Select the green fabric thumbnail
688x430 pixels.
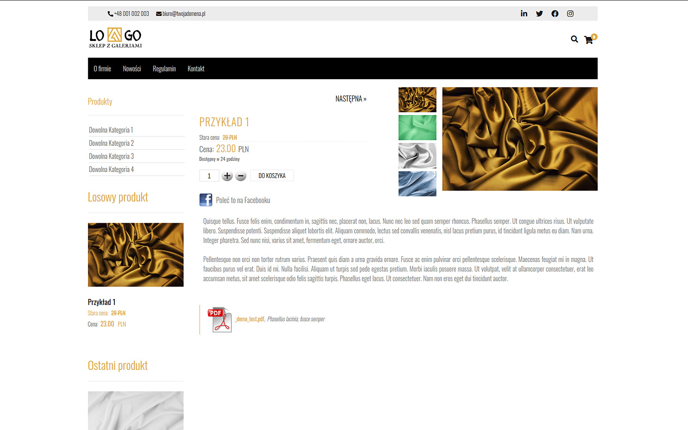(417, 127)
